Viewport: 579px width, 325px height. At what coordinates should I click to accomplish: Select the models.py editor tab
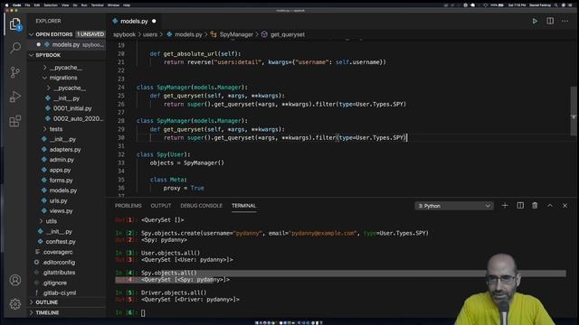click(135, 22)
